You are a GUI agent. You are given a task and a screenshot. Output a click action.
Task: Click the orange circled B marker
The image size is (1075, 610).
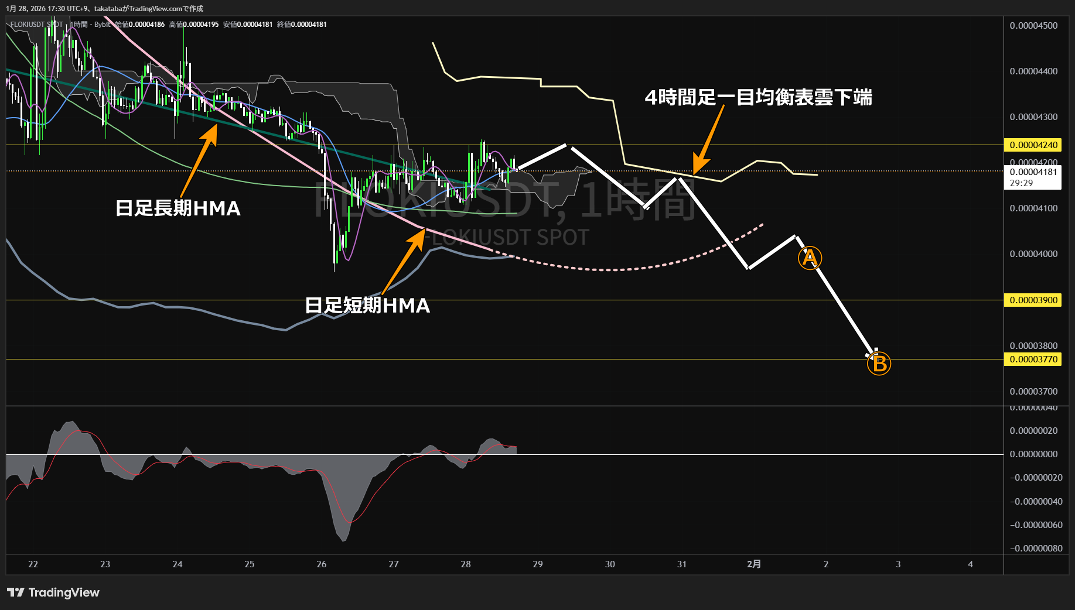tap(879, 364)
